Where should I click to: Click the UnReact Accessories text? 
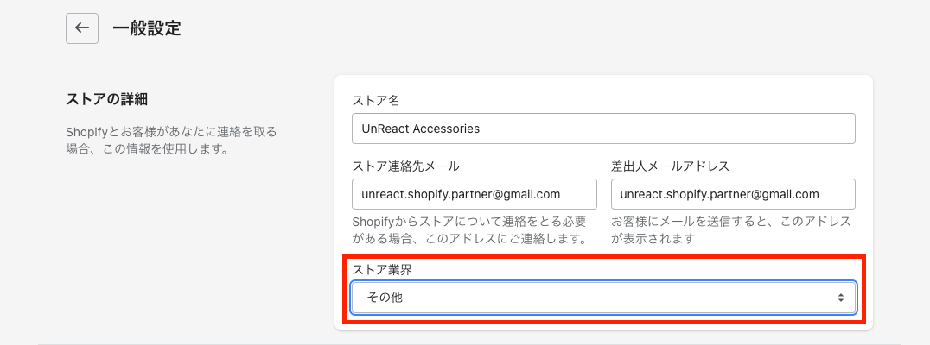[x=421, y=129]
